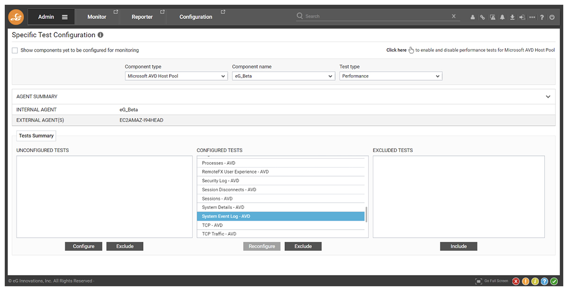
Task: Click the blue question unknown status icon
Action: [544, 281]
